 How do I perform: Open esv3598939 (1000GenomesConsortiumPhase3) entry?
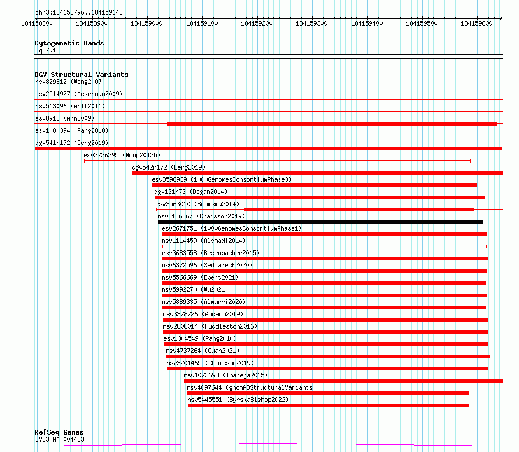[222, 179]
